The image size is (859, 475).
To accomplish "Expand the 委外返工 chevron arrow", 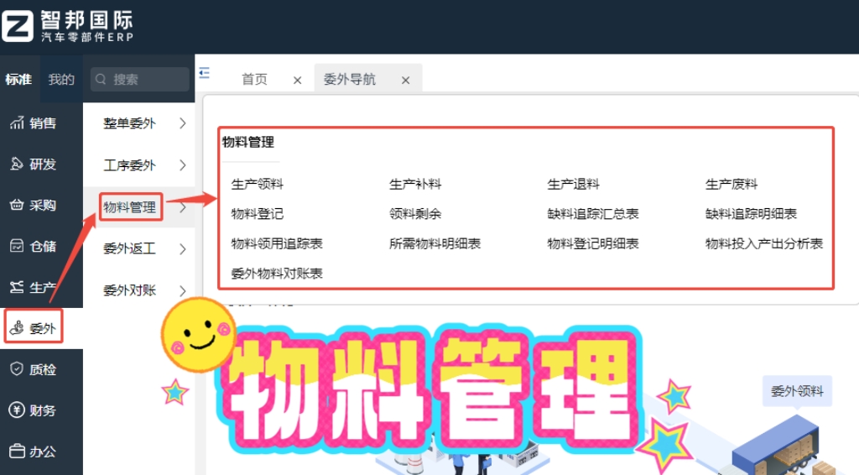I will point(182,248).
